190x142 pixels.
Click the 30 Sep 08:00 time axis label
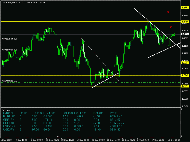[129, 140]
